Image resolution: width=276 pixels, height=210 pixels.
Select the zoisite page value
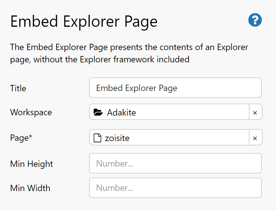tap(117, 138)
